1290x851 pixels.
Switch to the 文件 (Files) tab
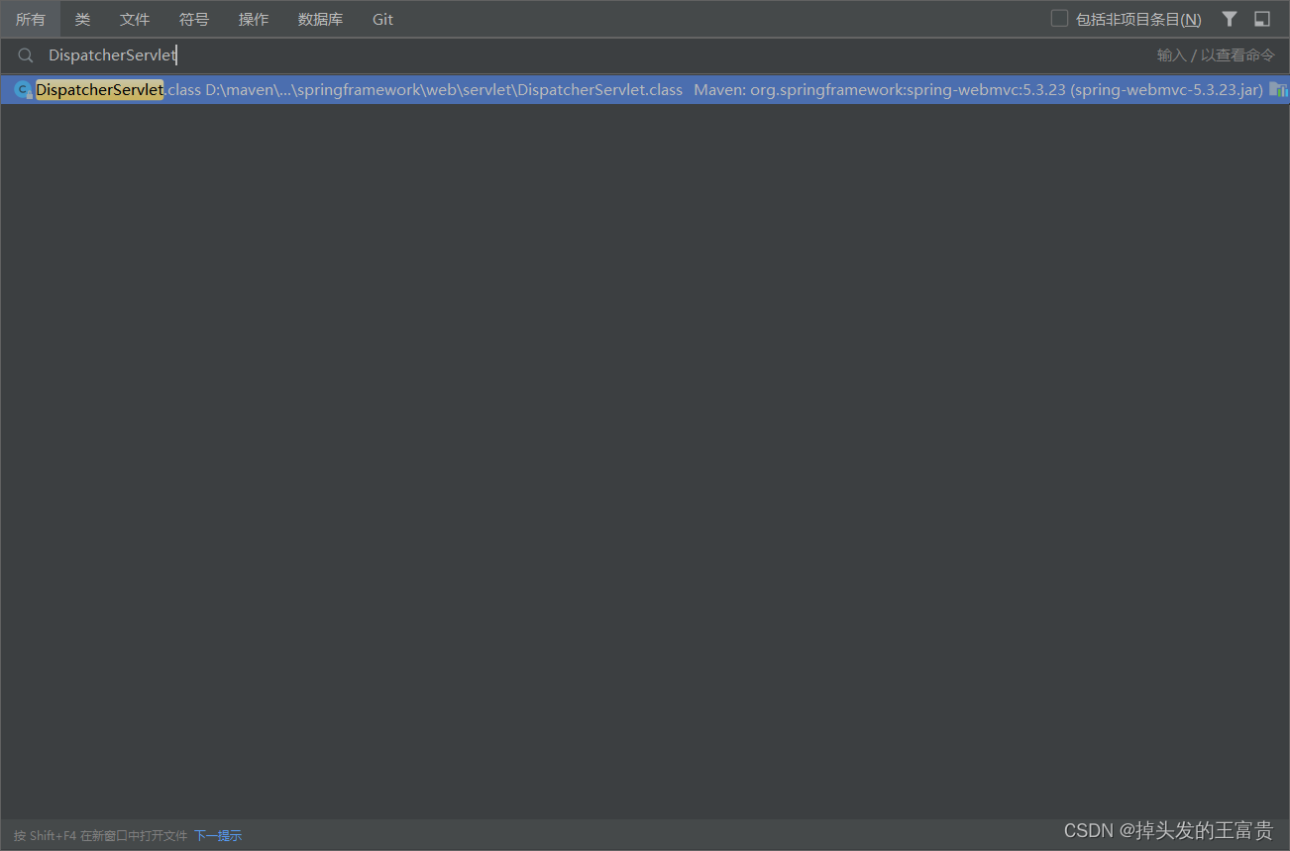pos(135,19)
